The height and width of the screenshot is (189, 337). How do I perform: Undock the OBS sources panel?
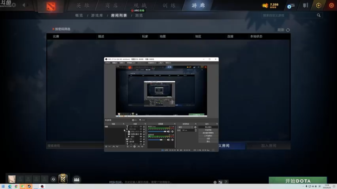coord(145,124)
